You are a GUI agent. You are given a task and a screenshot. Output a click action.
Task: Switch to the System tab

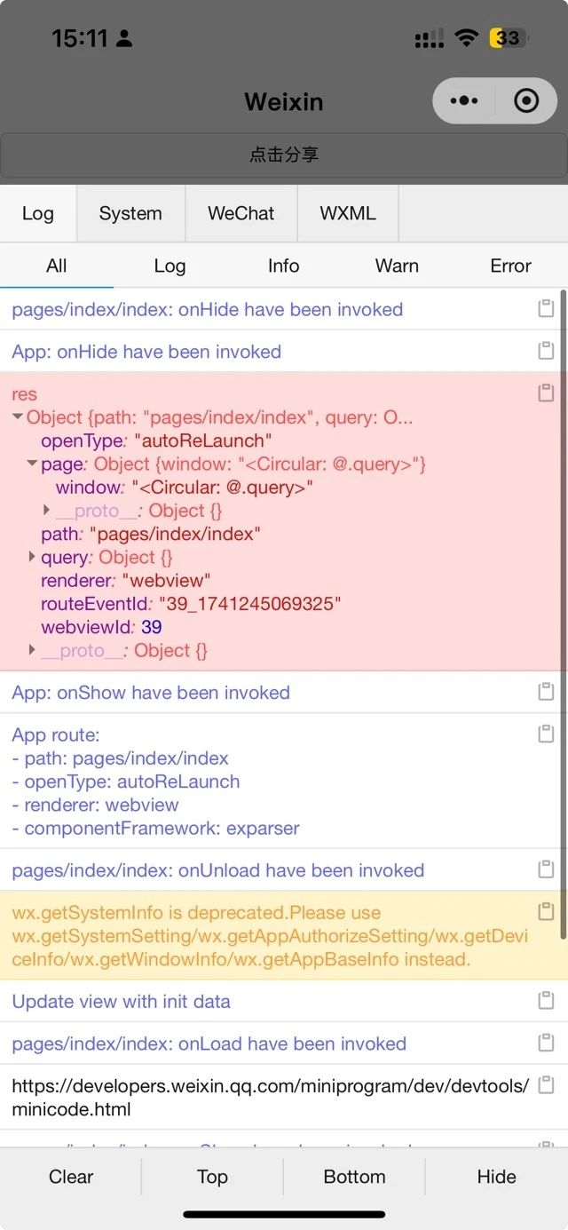130,213
